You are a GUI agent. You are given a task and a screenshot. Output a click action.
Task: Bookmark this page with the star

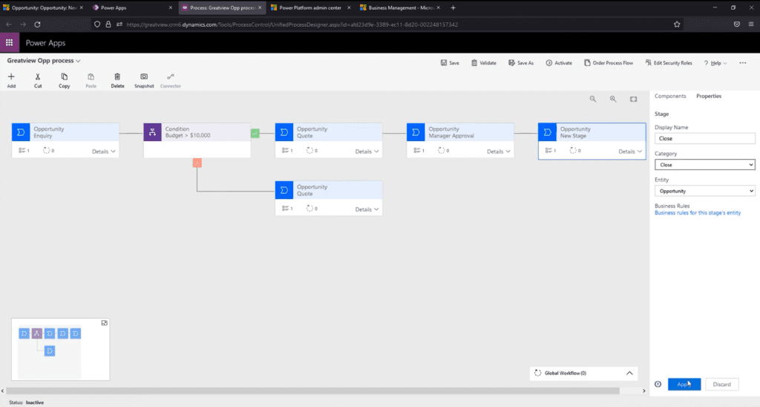click(x=677, y=25)
